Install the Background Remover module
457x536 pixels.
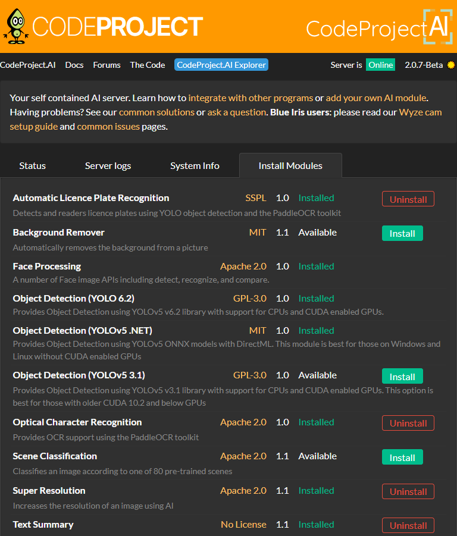click(x=402, y=233)
